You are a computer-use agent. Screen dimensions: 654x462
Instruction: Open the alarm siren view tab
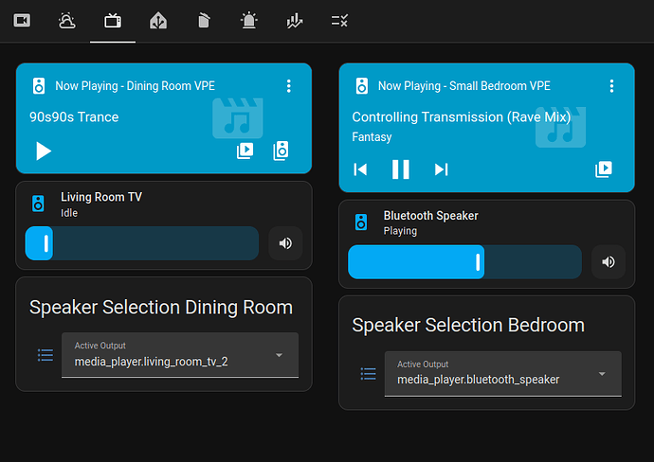(249, 21)
